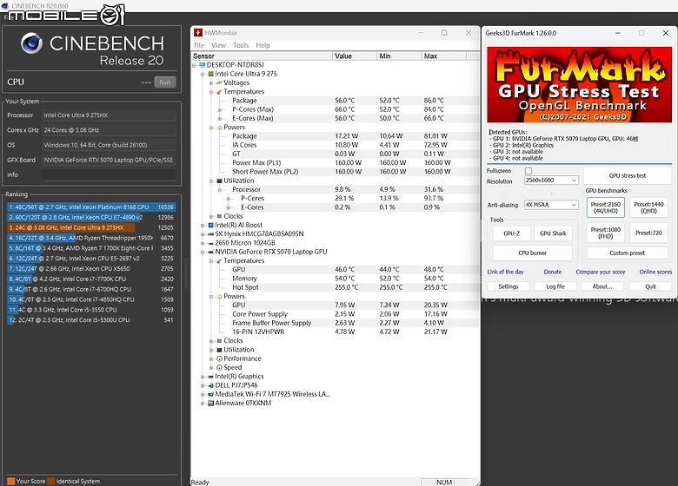
Task: Open the FurMark About dialog
Action: pos(602,286)
